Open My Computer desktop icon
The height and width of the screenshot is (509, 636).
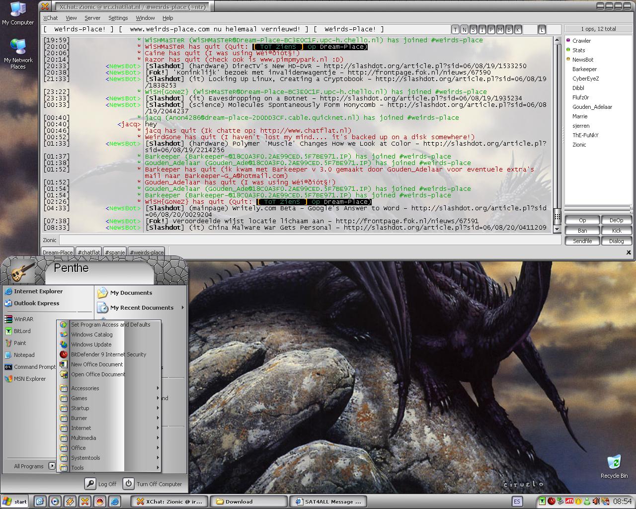pyautogui.click(x=18, y=13)
